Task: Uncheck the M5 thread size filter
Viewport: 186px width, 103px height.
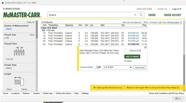Action: (x=6, y=38)
